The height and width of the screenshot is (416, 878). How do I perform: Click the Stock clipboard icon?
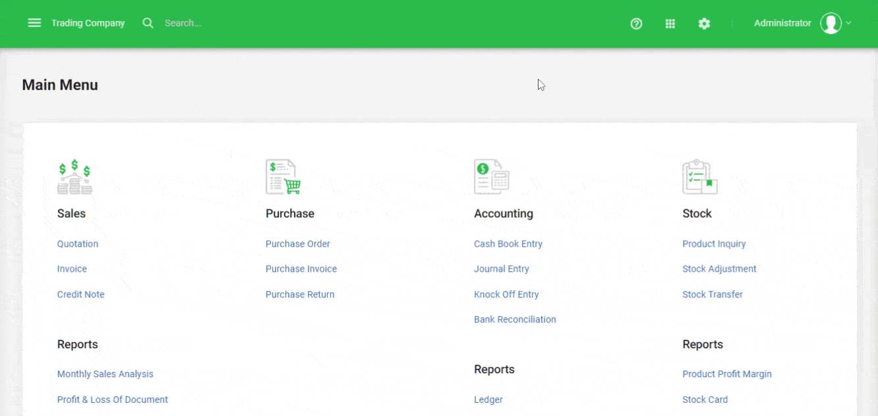coord(700,176)
